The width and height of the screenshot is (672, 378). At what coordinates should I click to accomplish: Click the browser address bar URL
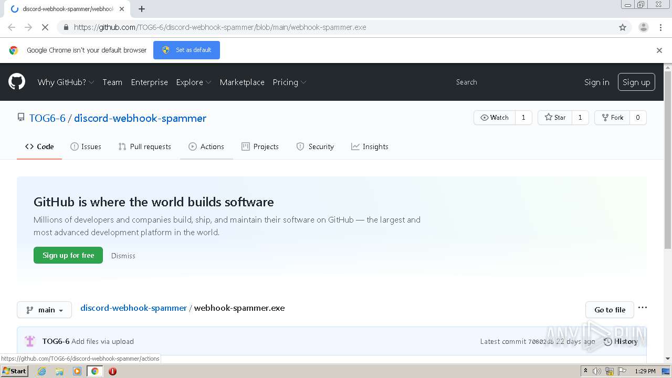click(x=220, y=27)
